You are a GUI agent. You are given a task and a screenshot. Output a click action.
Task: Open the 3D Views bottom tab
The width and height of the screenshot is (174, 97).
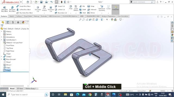click(x=20, y=89)
